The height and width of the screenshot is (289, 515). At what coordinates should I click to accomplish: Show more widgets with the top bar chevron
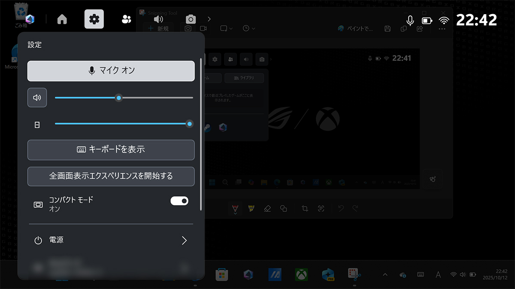coord(209,19)
